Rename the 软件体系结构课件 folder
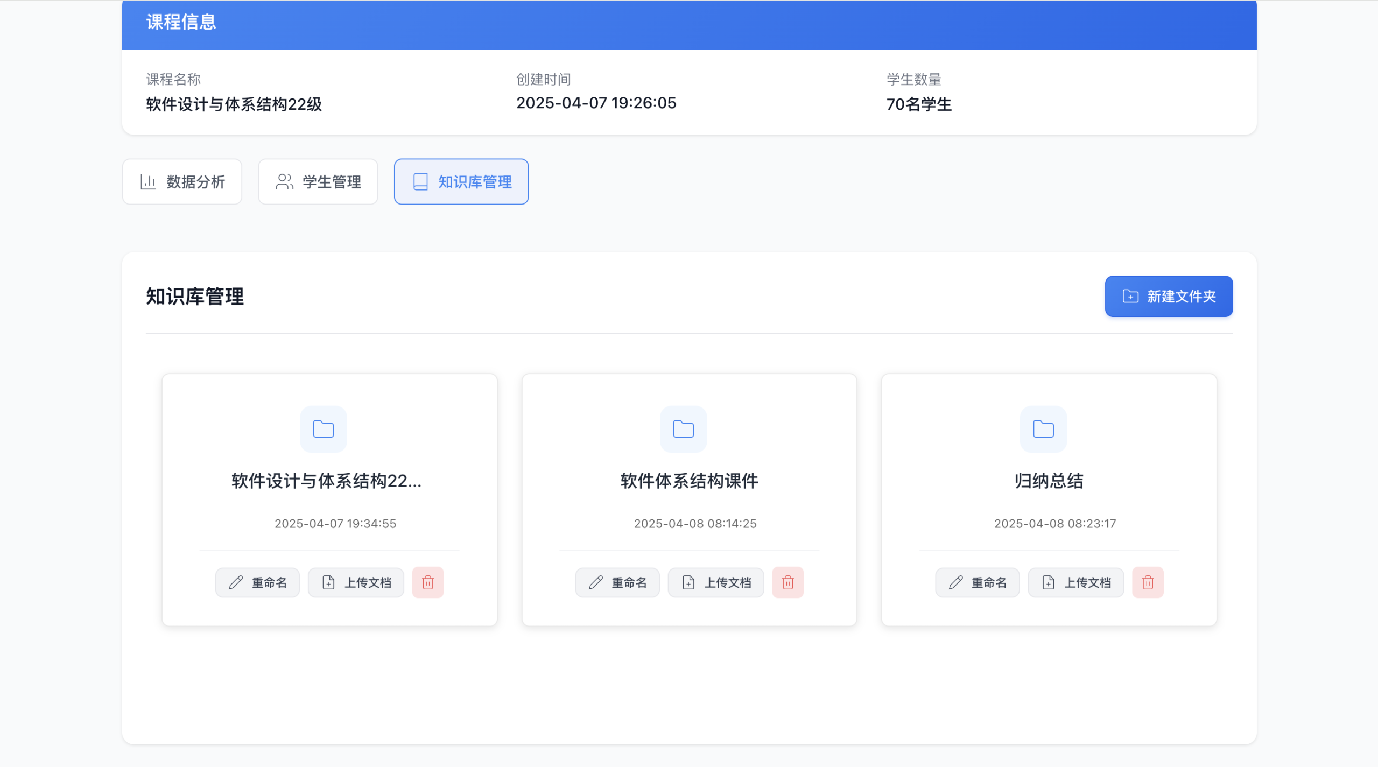Viewport: 1378px width, 767px height. pyautogui.click(x=617, y=582)
